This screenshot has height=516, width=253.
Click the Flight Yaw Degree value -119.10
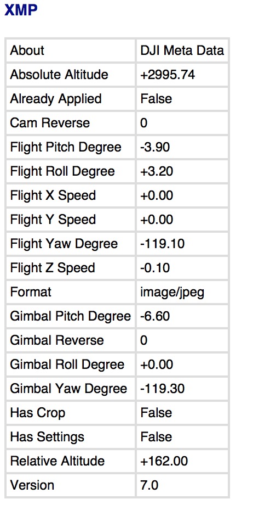(163, 244)
